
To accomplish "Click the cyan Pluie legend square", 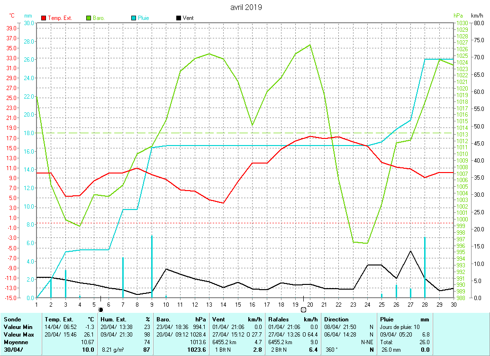I will [x=134, y=18].
